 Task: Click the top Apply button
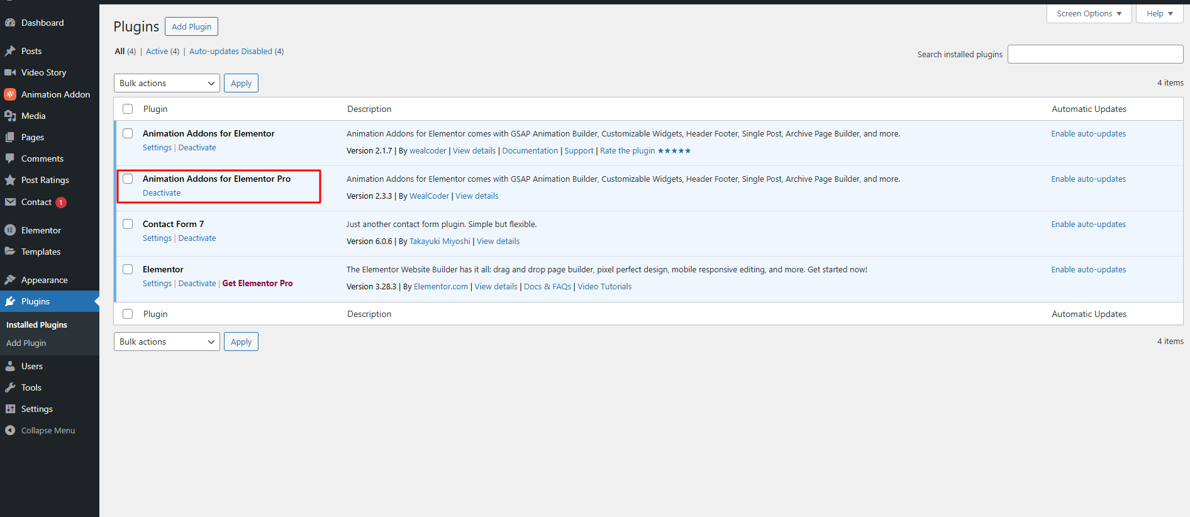(241, 83)
